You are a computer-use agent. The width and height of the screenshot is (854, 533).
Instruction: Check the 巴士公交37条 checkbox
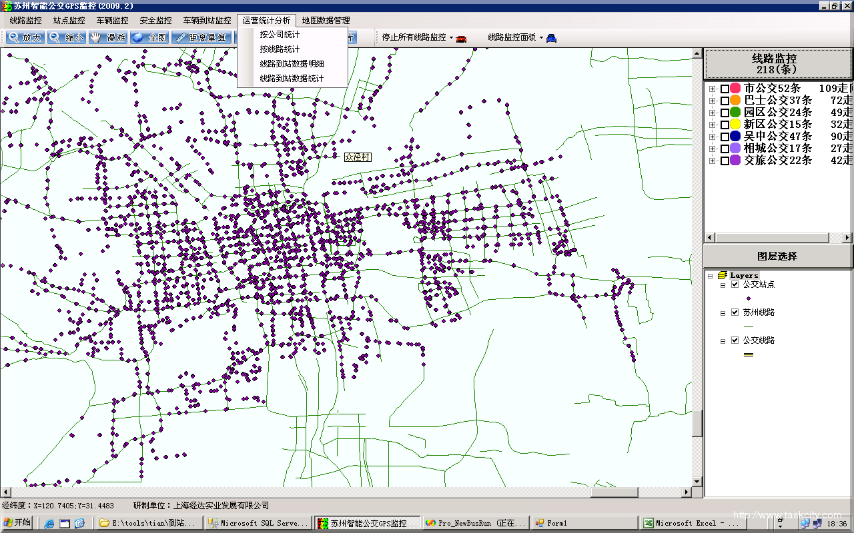coord(725,101)
